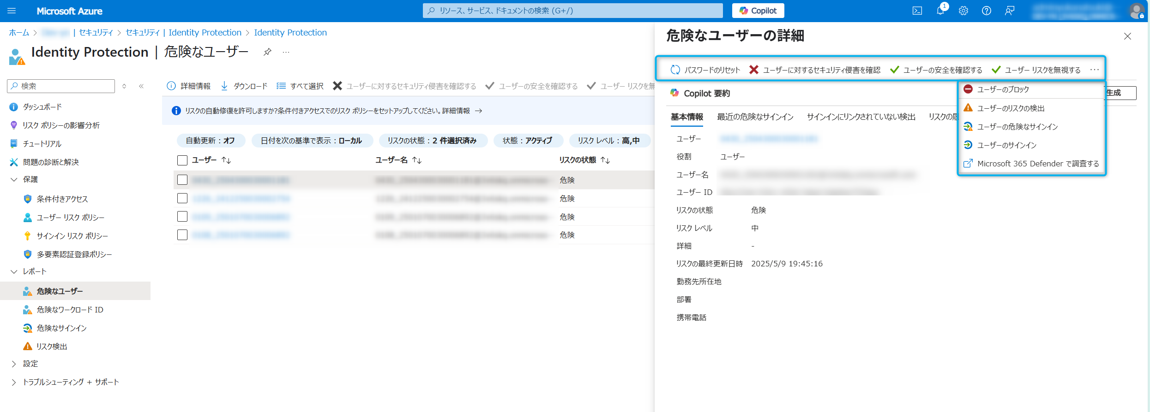Viewport: 1150px width, 412px height.
Task: Click the セキュリティ breadcrumb link
Action: coord(96,33)
